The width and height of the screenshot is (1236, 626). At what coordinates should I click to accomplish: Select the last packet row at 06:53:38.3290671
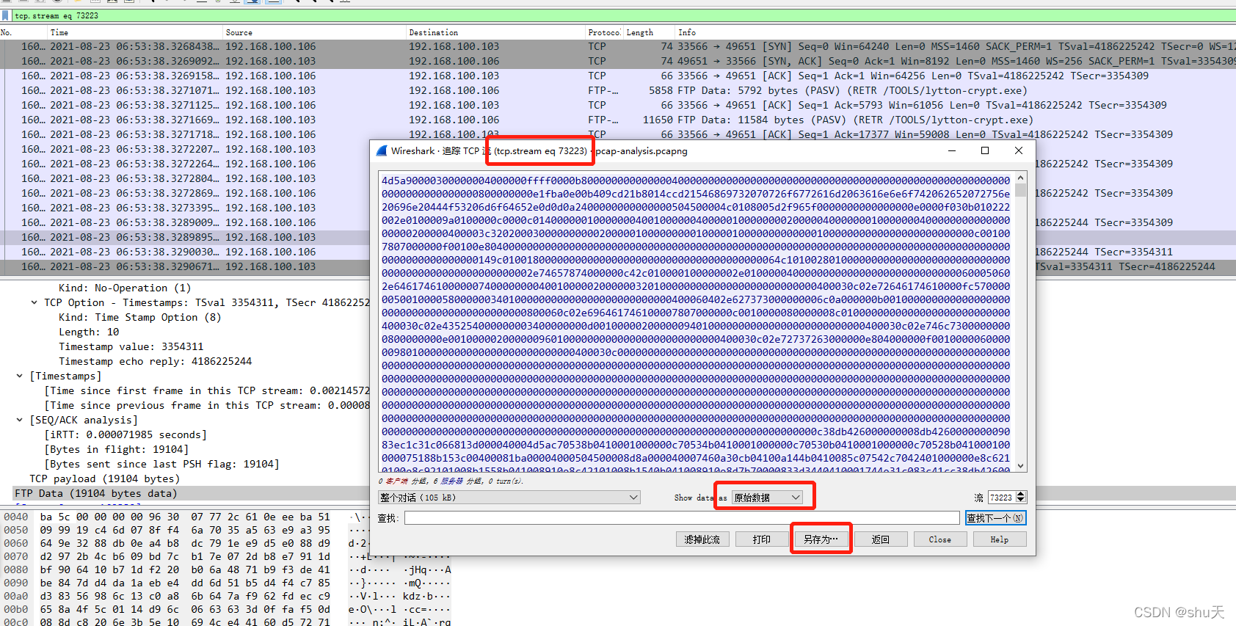click(x=185, y=266)
